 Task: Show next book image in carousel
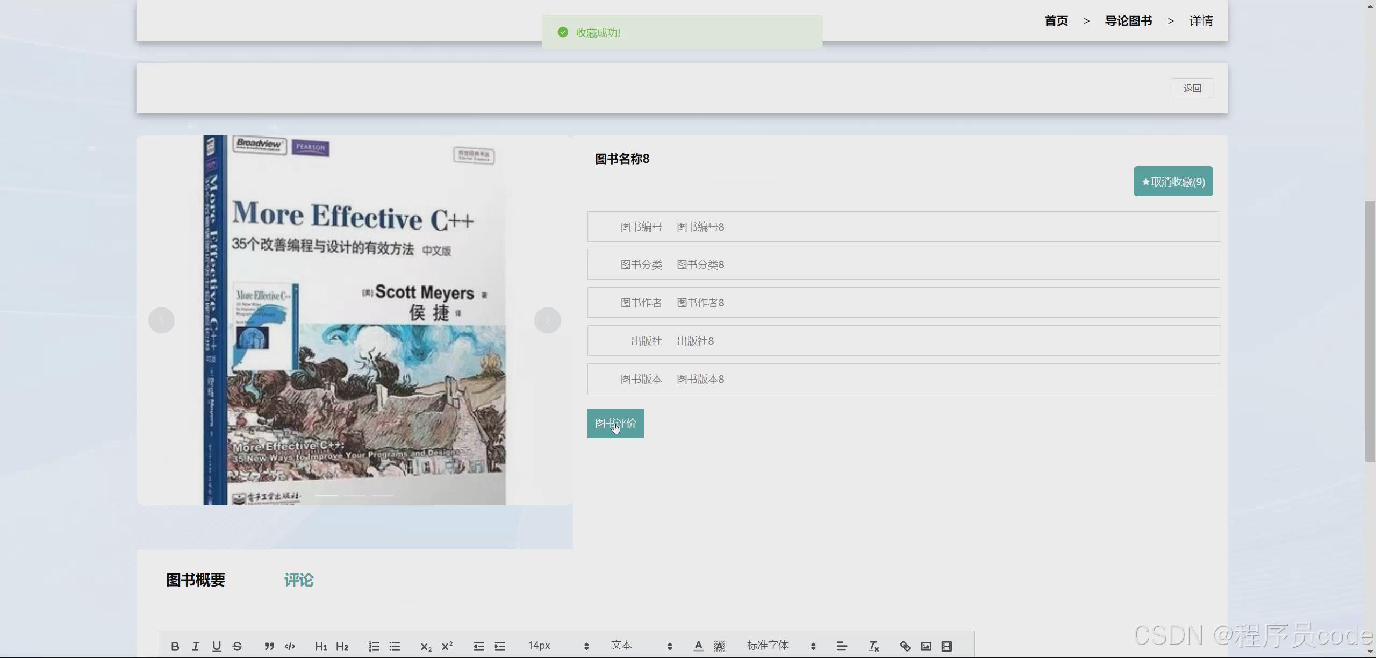pos(547,320)
